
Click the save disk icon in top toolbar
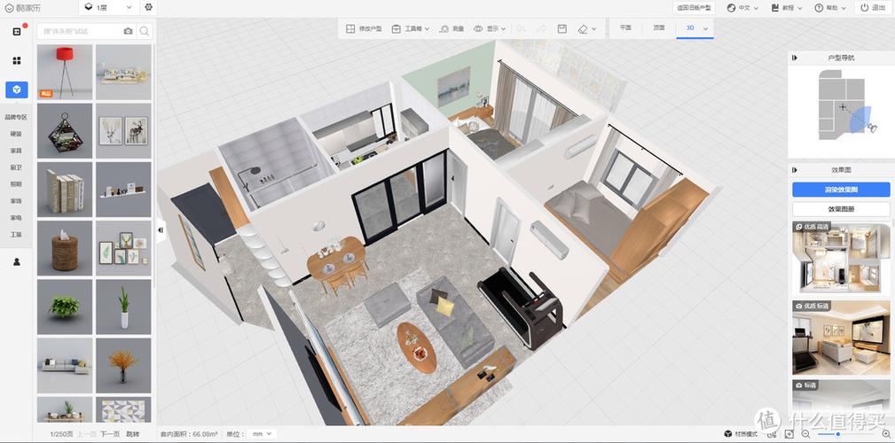(x=561, y=28)
